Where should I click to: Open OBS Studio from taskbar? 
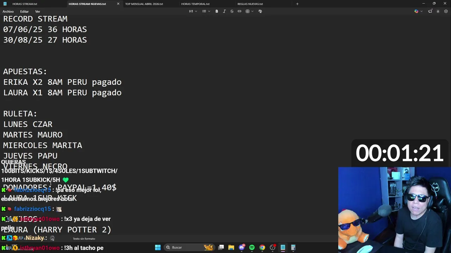[273, 247]
